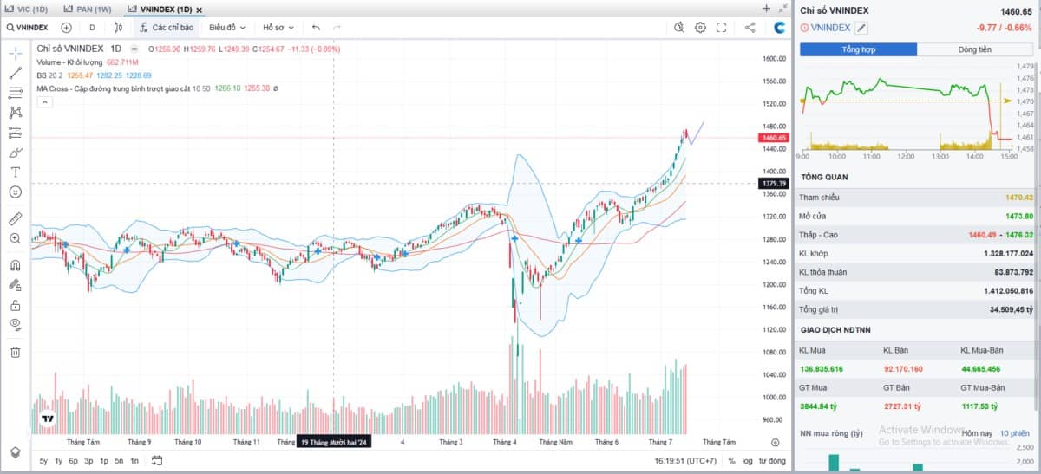Toggle stay in drawing mode
This screenshot has width=1041, height=474.
click(x=15, y=284)
